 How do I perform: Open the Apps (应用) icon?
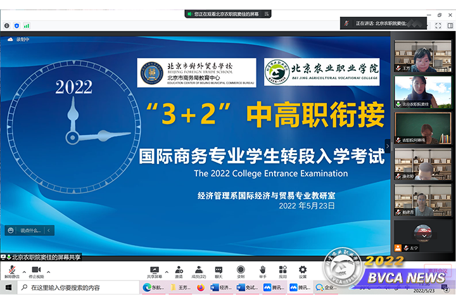(283, 269)
